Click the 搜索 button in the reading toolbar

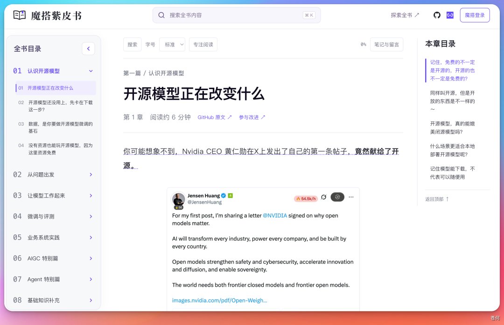pyautogui.click(x=133, y=44)
